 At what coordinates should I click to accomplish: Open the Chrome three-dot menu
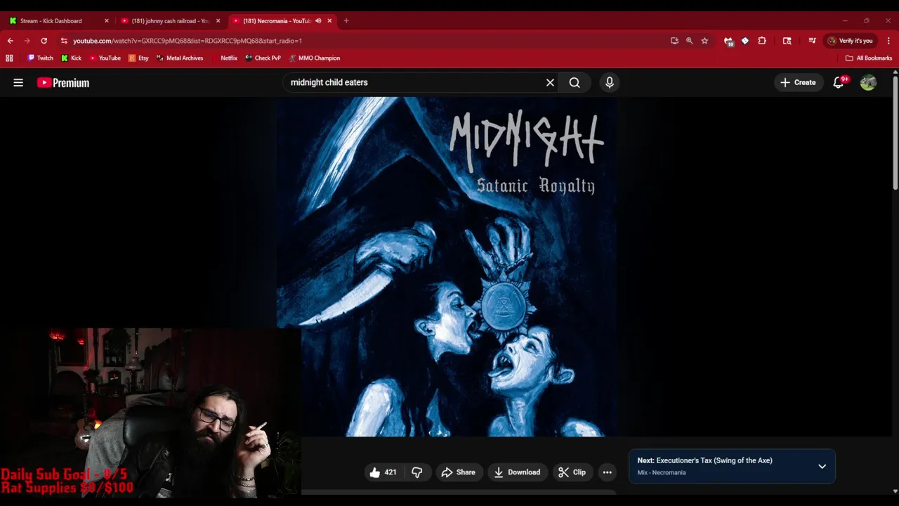(888, 41)
